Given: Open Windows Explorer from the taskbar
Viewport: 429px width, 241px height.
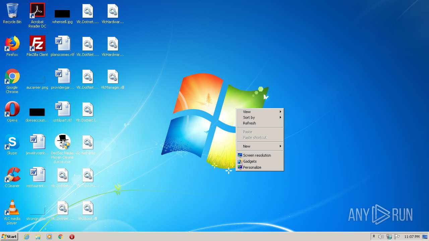Looking at the screenshot, I should [38, 237].
